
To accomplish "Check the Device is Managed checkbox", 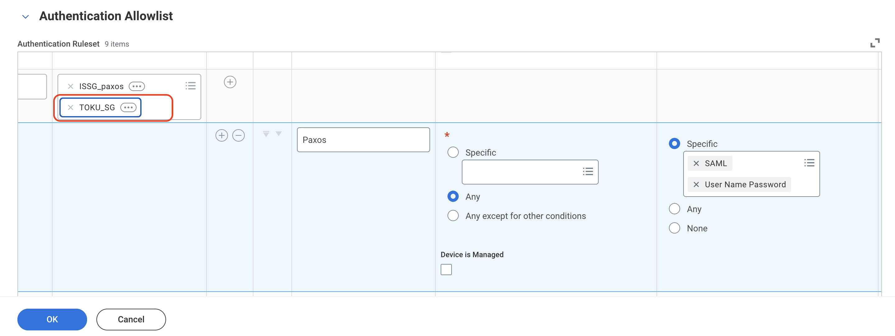I will tap(446, 269).
